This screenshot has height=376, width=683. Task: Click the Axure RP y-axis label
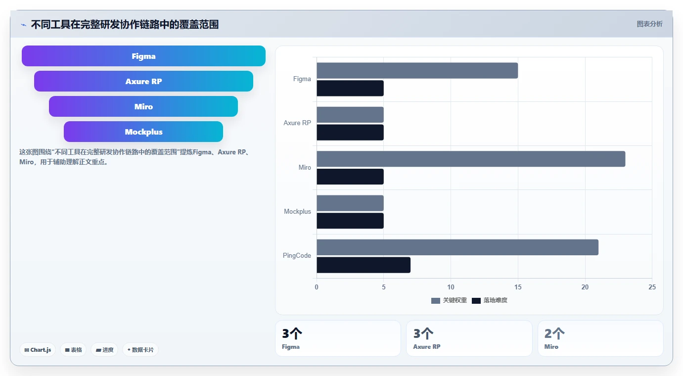click(297, 123)
